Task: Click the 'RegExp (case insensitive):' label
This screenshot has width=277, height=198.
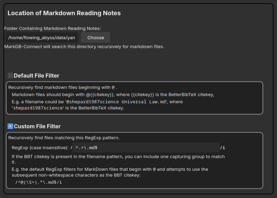Action: pyautogui.click(x=40, y=148)
